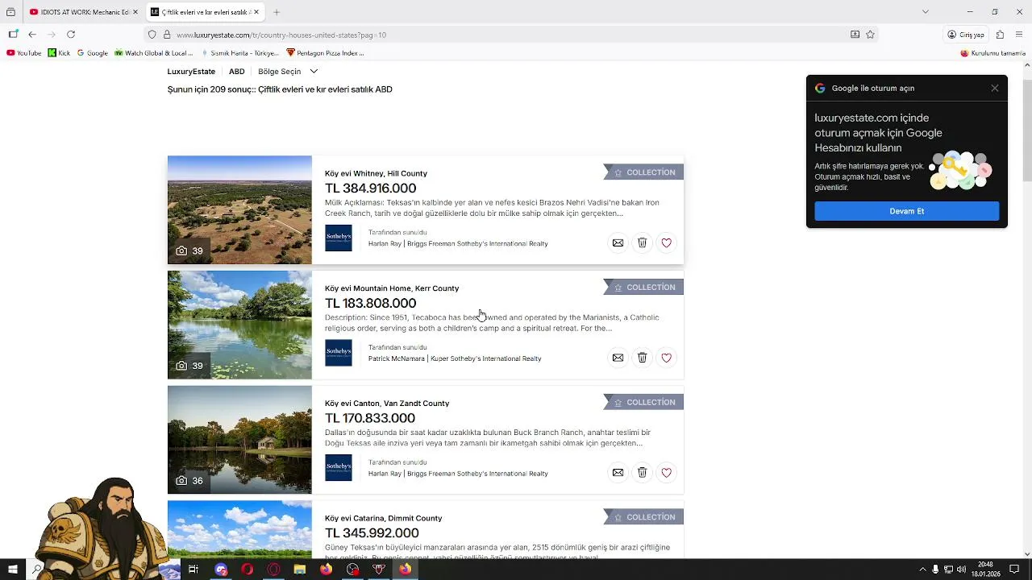Open Windows taskbar search

37,570
